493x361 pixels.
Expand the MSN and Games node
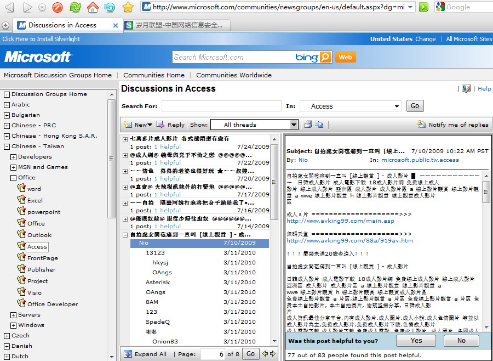(x=13, y=167)
